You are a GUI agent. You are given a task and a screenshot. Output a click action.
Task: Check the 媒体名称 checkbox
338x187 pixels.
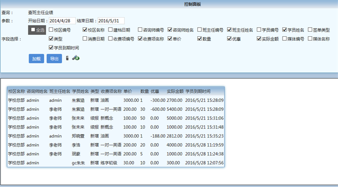pos(310,39)
